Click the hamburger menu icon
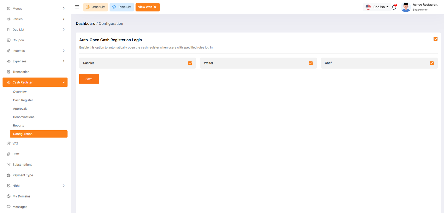Image resolution: width=444 pixels, height=213 pixels. (77, 7)
